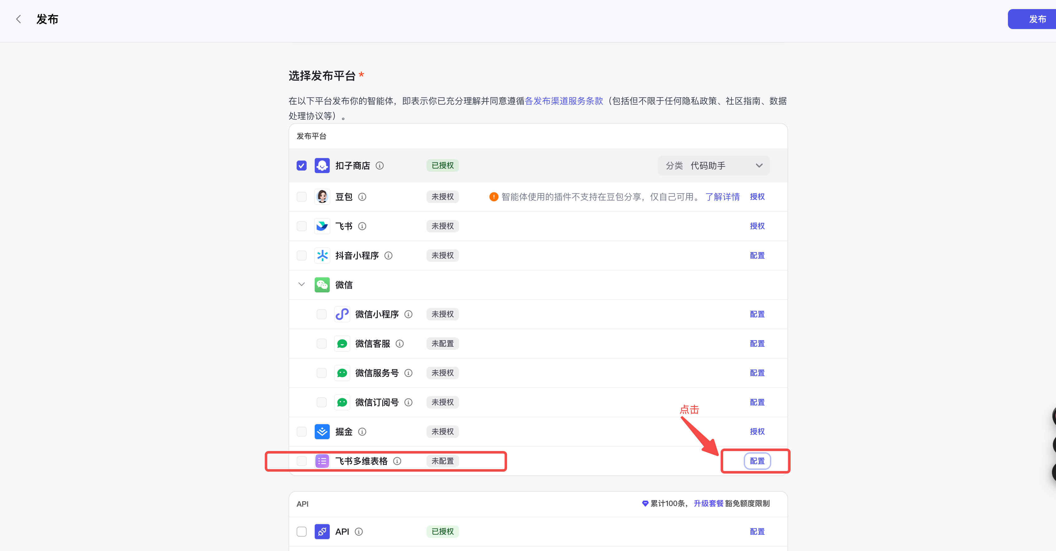Screen dimensions: 1056x551
Task: Uncheck the 扣子商店 checkbox
Action: (x=302, y=166)
